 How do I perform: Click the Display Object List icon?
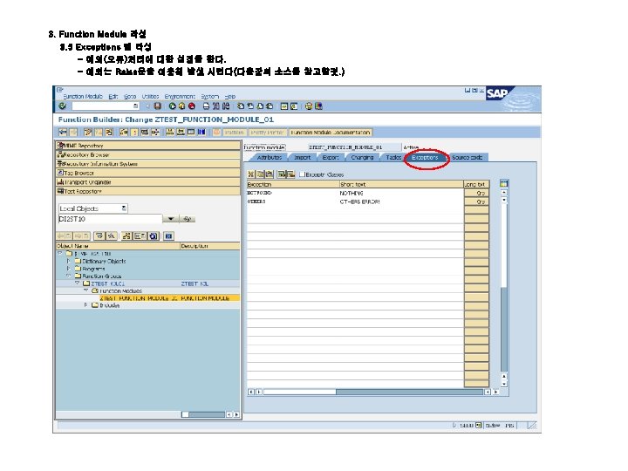point(170,133)
